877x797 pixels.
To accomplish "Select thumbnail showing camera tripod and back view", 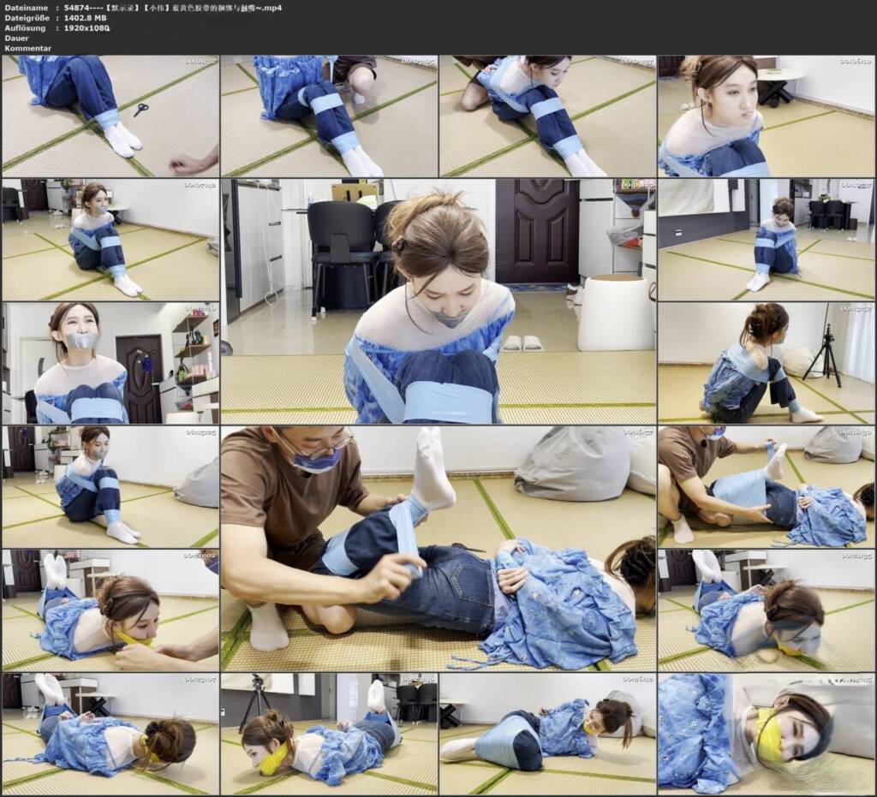I will click(x=767, y=363).
